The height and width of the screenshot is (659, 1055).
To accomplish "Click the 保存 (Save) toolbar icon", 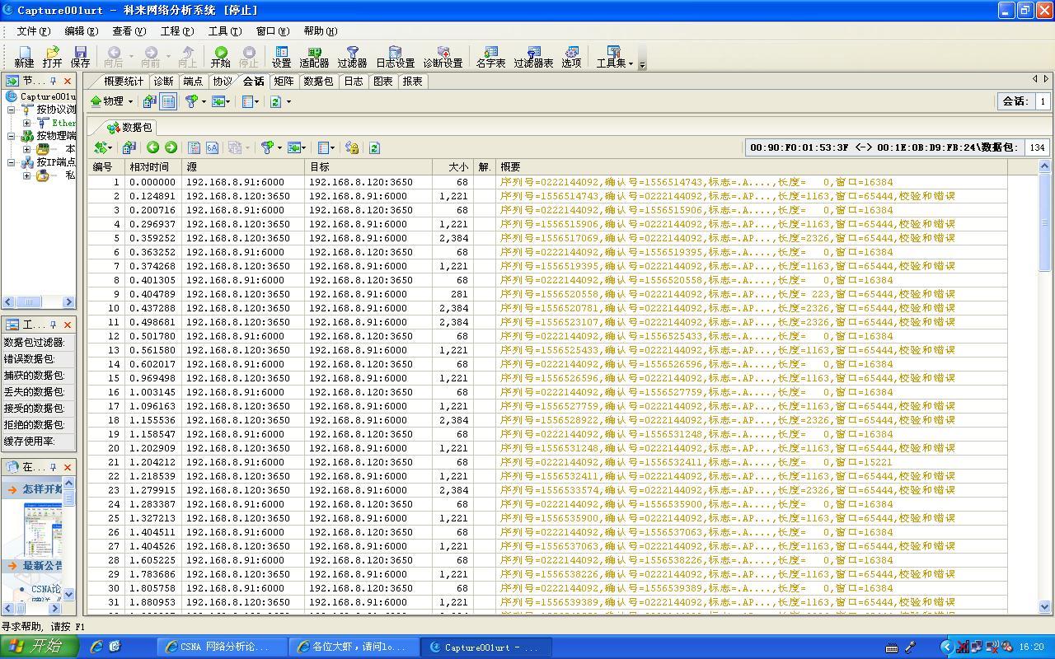I will (x=80, y=56).
